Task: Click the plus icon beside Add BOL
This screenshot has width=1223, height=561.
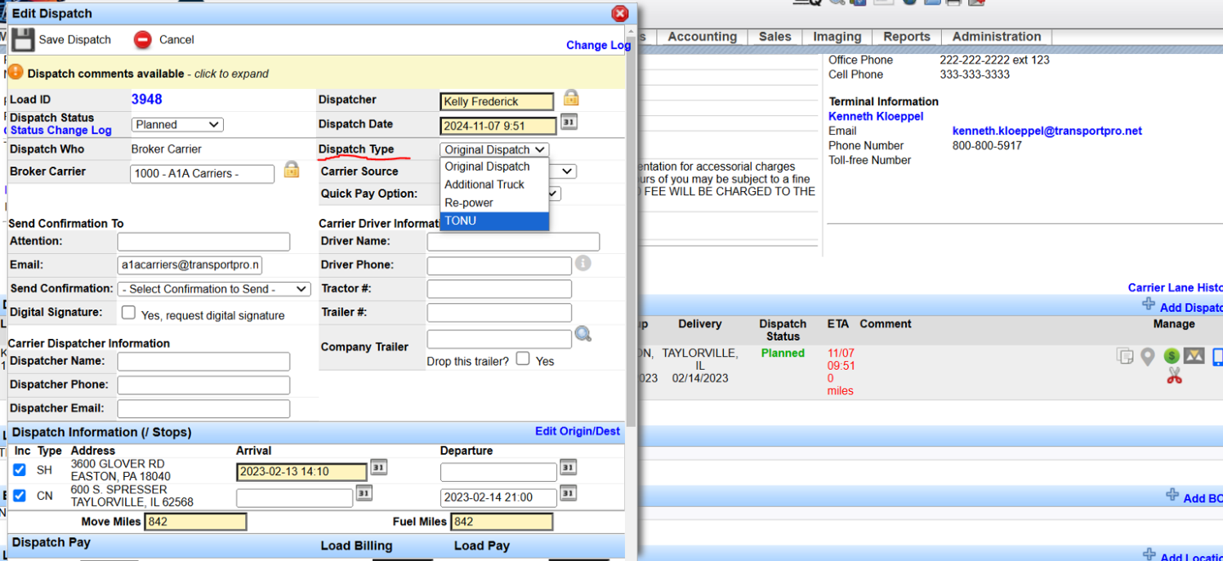Action: [1172, 495]
